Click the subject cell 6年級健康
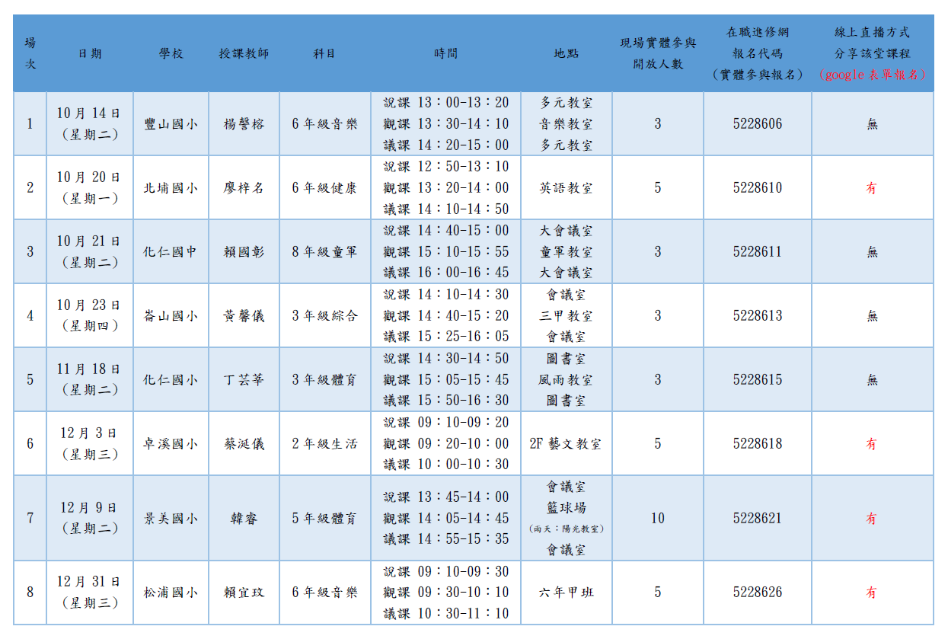The width and height of the screenshot is (948, 639). [324, 188]
